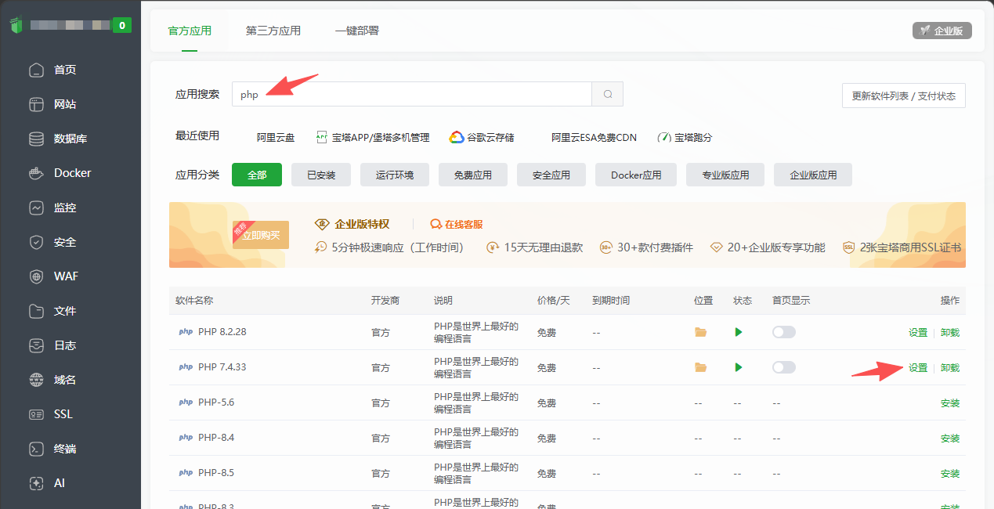Select 企业版应用 category filter

(x=813, y=175)
